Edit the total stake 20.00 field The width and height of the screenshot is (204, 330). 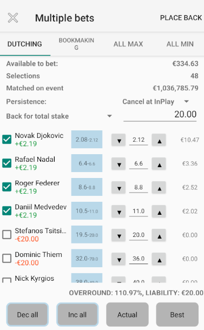pyautogui.click(x=160, y=115)
